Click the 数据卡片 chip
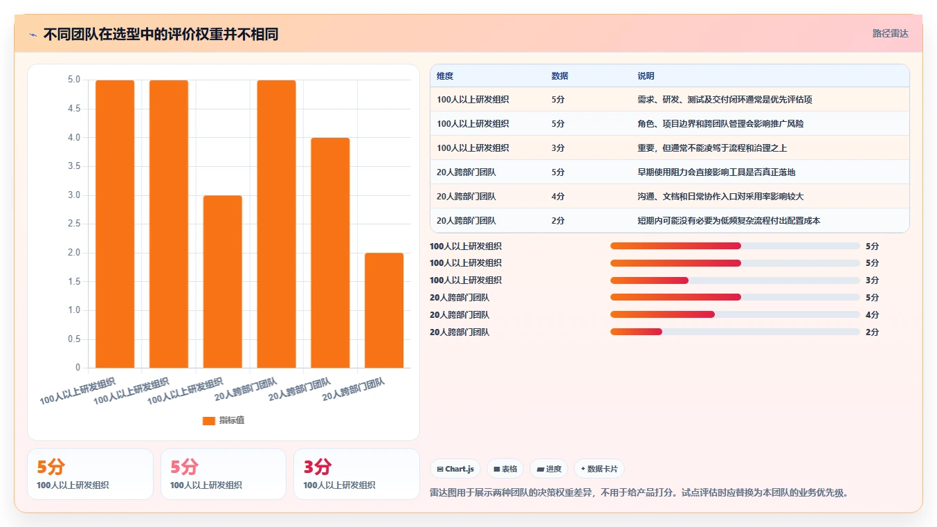 pos(599,469)
